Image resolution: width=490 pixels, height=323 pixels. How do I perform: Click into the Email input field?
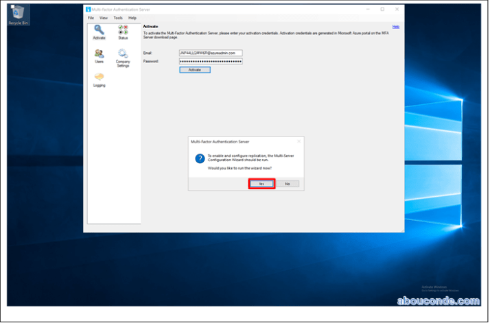click(210, 53)
